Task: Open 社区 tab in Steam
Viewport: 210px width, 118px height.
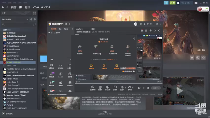Action: coord(27,7)
